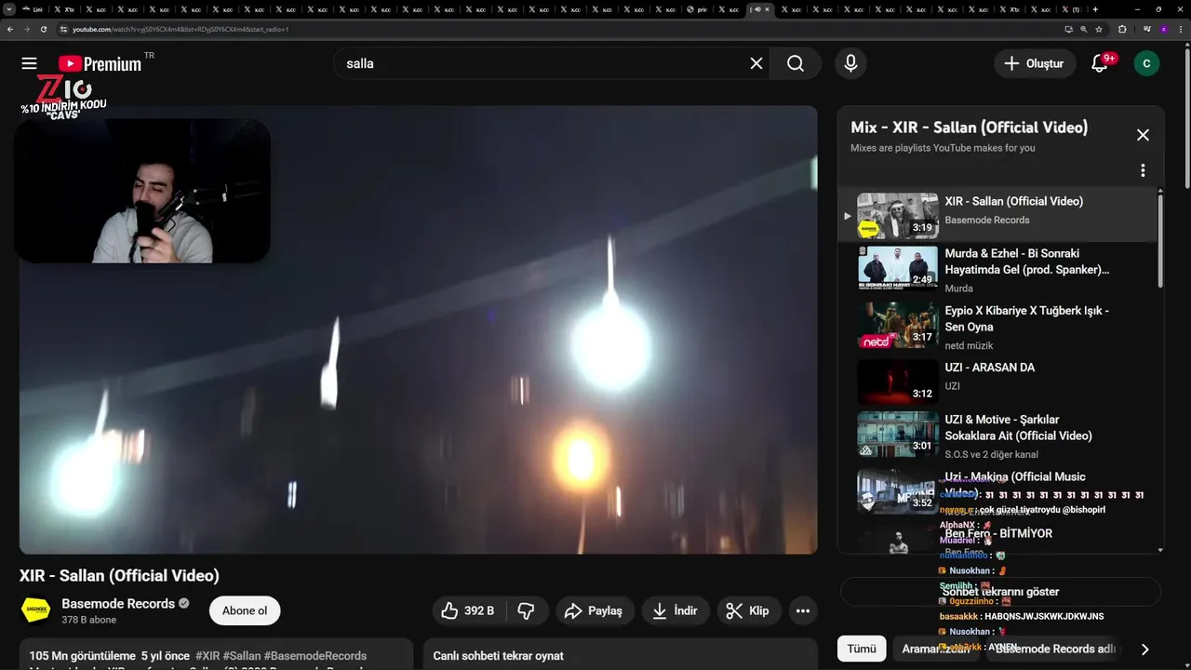Download video with İndir button
1191x670 pixels.
pos(675,610)
